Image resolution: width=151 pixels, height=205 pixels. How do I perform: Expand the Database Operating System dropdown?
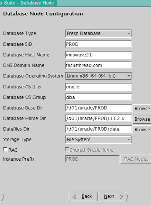coord(99,76)
